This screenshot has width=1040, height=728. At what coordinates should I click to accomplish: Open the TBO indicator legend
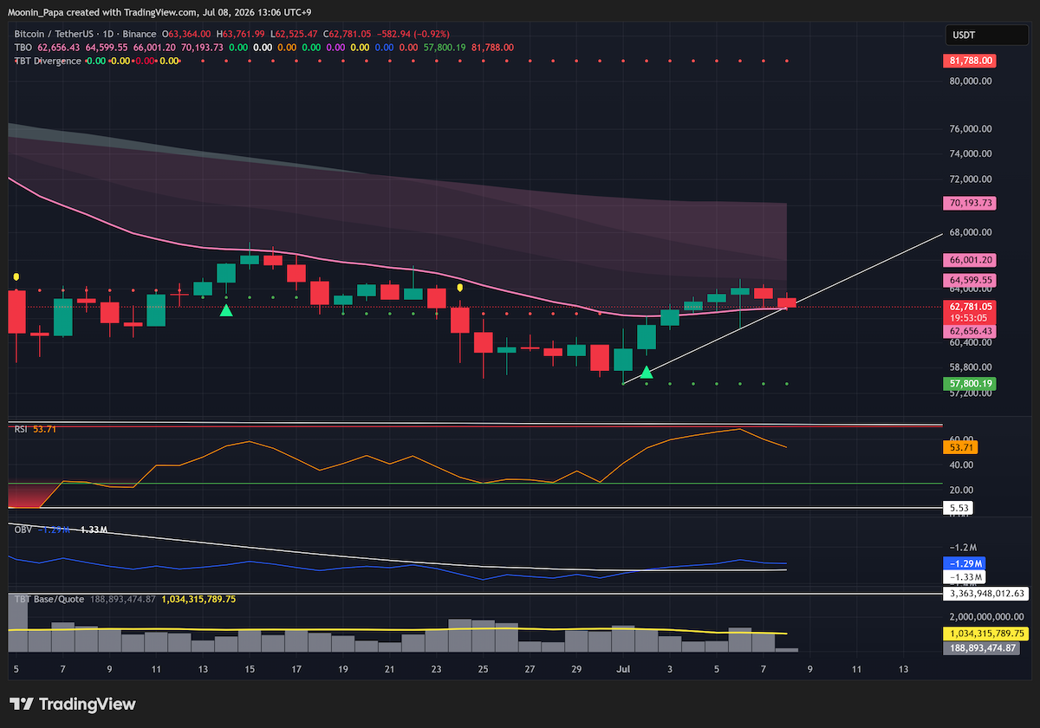point(23,48)
